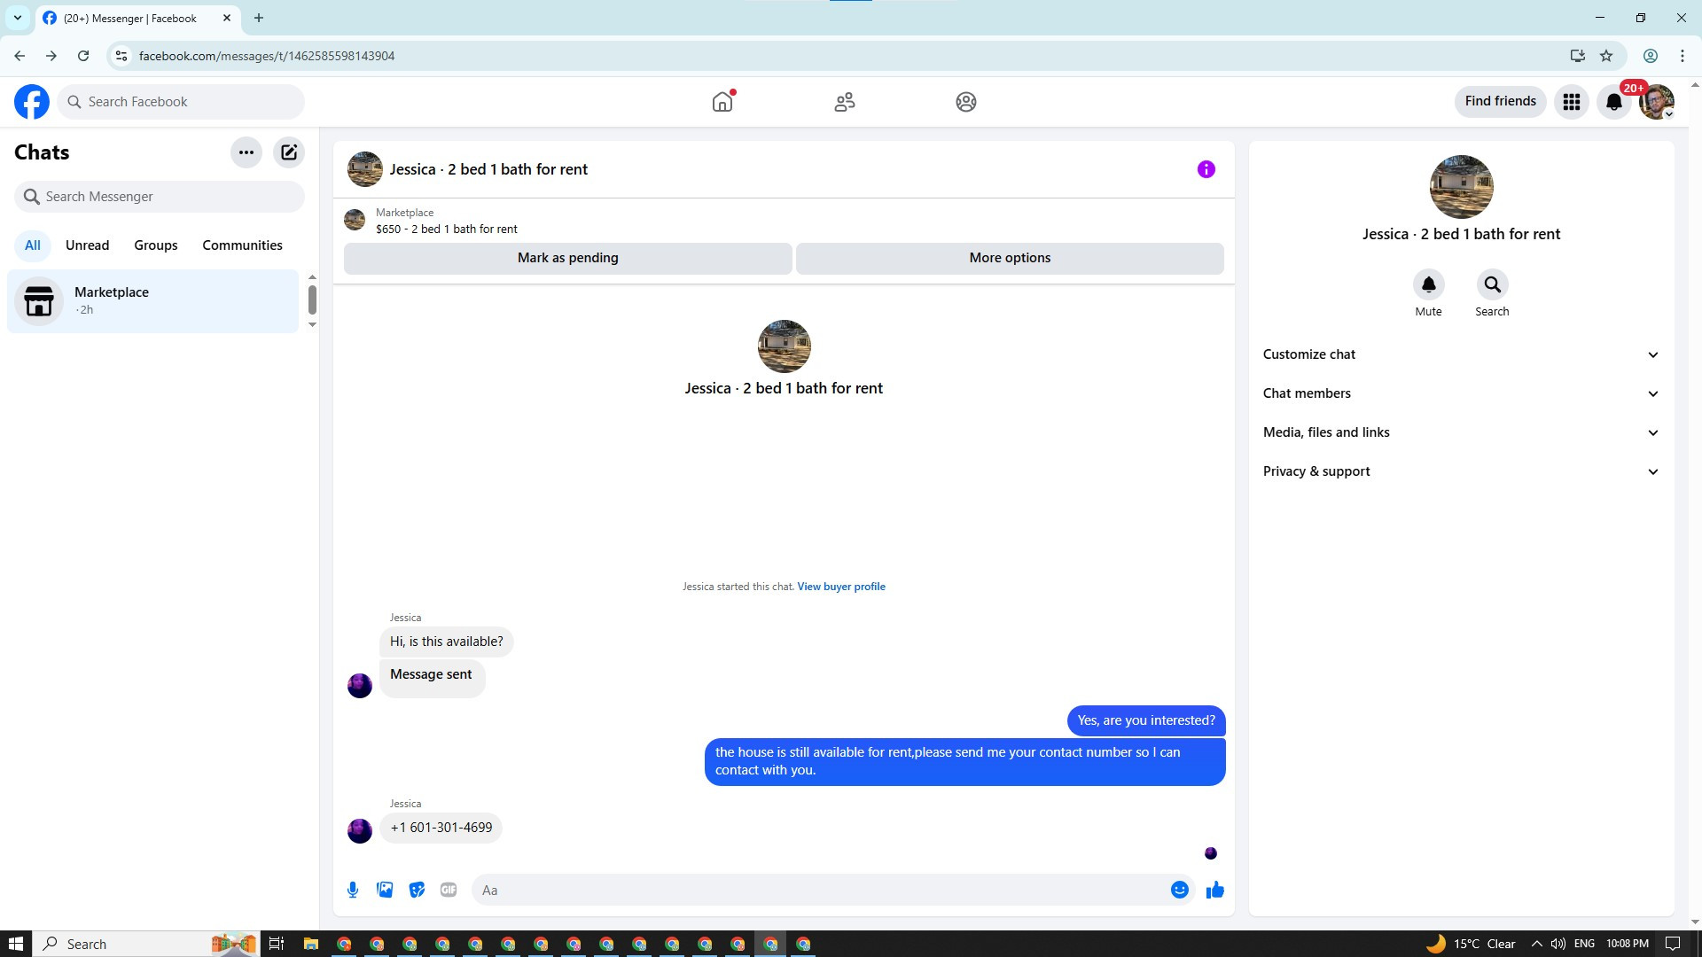
Task: Open the install app icon in address bar
Action: tap(1578, 56)
